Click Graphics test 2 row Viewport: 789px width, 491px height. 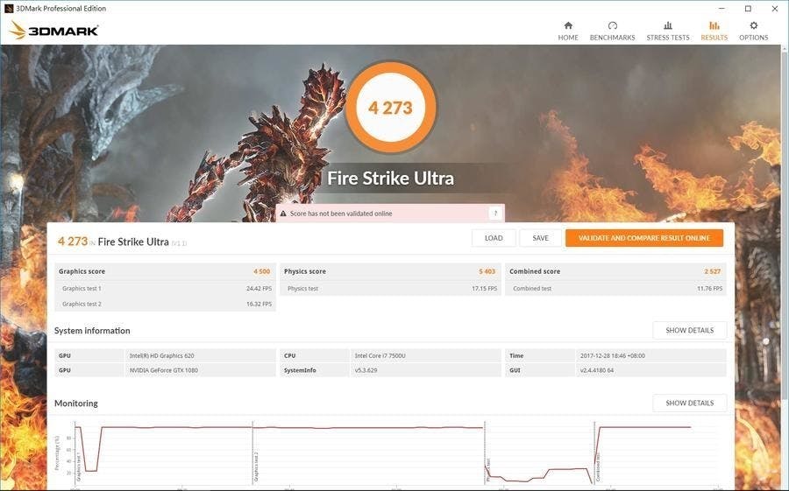[166, 304]
